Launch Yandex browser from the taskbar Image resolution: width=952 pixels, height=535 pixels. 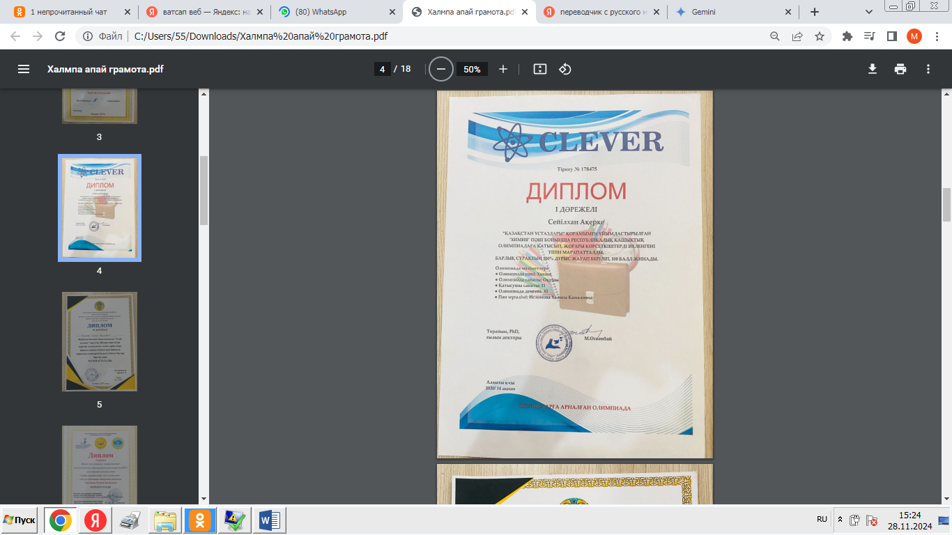pyautogui.click(x=95, y=520)
